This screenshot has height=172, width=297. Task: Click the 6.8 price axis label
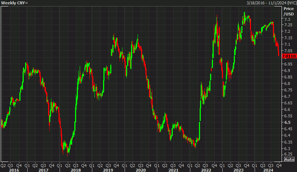[287, 83]
